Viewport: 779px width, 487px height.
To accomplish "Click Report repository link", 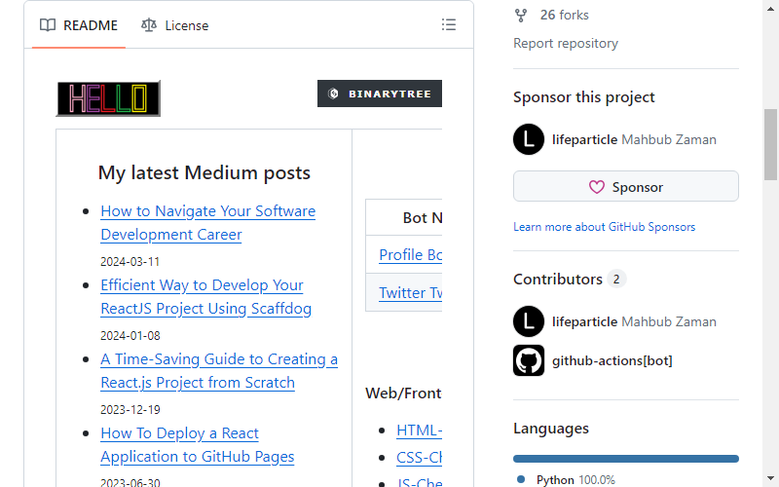I will 566,43.
